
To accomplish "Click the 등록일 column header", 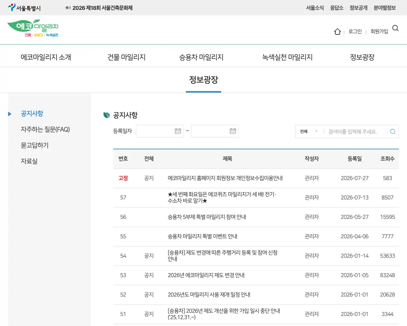I will pyautogui.click(x=355, y=159).
